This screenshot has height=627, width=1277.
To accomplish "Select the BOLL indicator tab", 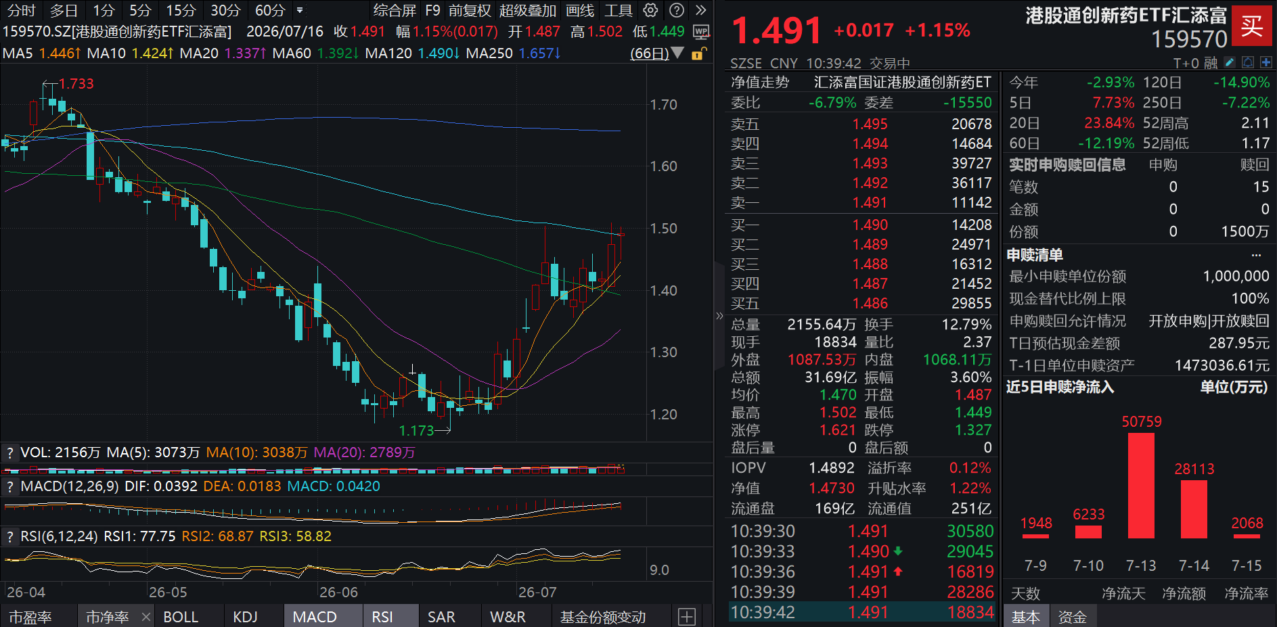I will [x=181, y=617].
